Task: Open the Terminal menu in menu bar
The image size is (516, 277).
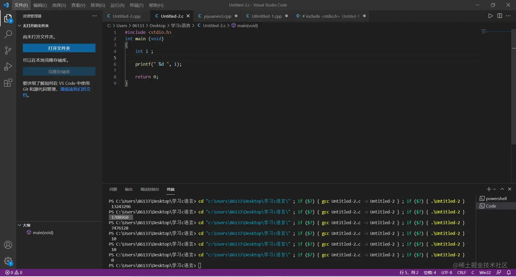Action: coord(137,5)
